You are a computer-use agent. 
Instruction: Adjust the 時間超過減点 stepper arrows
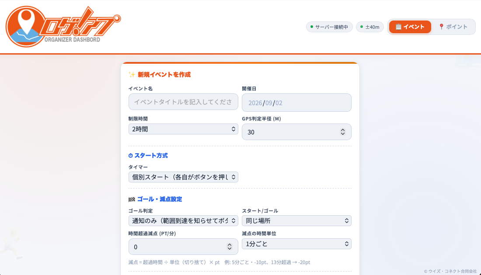tap(230, 247)
